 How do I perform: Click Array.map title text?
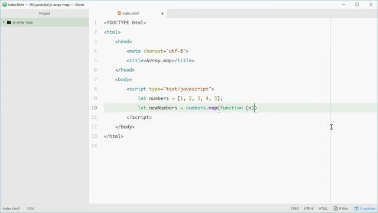coord(159,60)
